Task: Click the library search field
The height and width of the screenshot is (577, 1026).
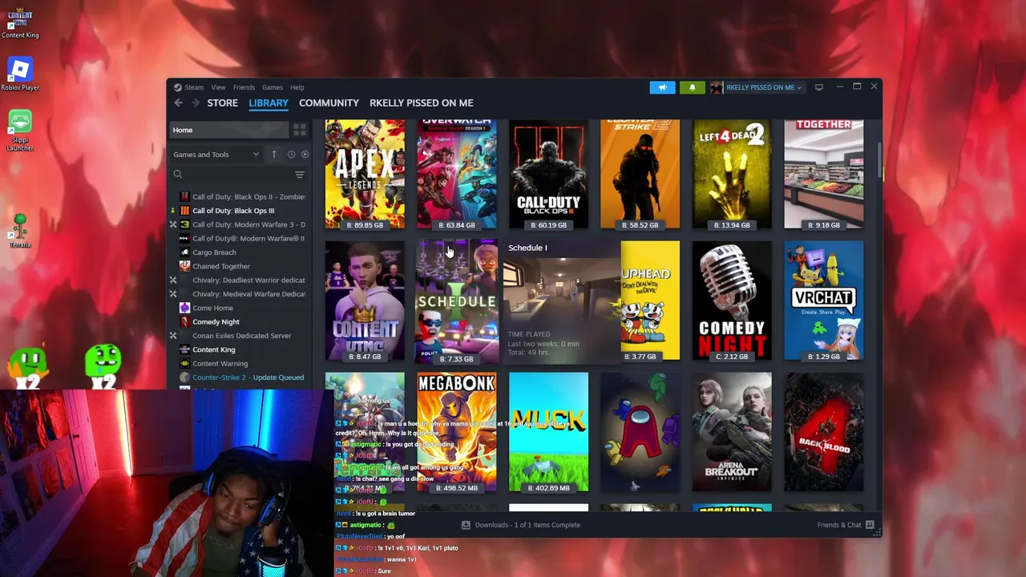Action: tap(236, 175)
